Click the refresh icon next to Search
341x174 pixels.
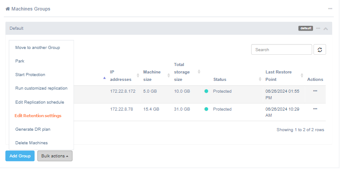320,50
